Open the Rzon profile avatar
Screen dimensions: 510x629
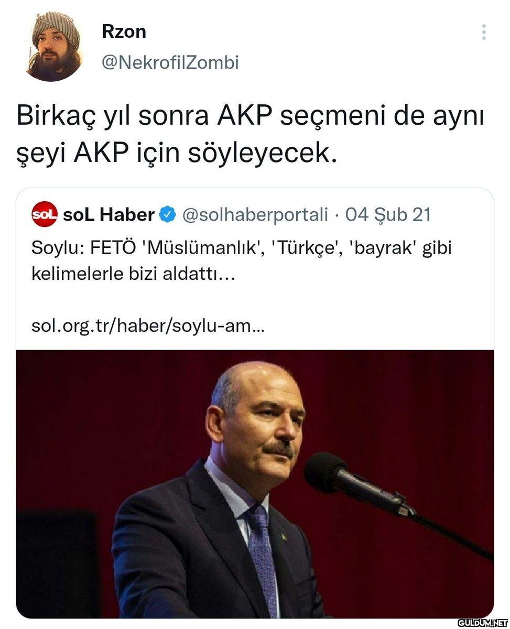53,47
